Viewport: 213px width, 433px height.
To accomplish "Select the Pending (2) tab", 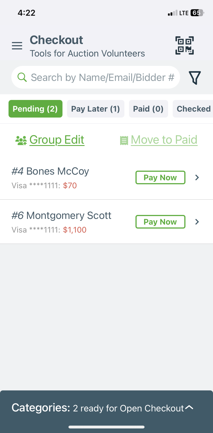I will tap(35, 109).
